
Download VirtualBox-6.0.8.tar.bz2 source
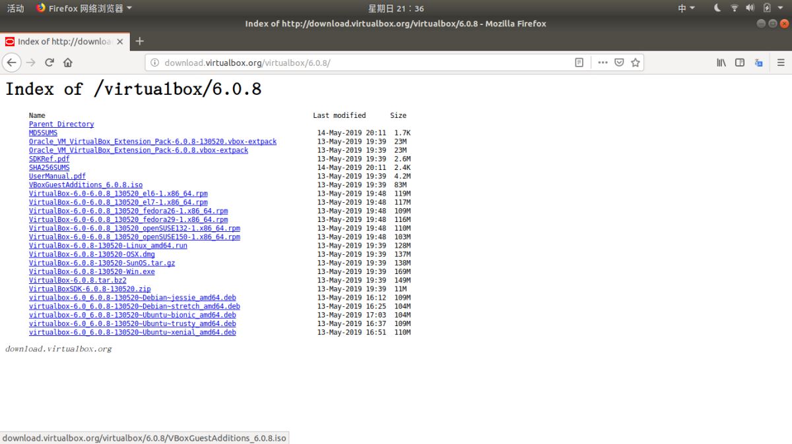point(78,280)
